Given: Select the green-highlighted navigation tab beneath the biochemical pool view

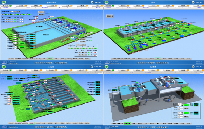Looking at the screenshot, I should 31,123.
